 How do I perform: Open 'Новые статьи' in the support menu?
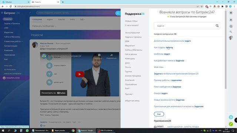click(131, 21)
